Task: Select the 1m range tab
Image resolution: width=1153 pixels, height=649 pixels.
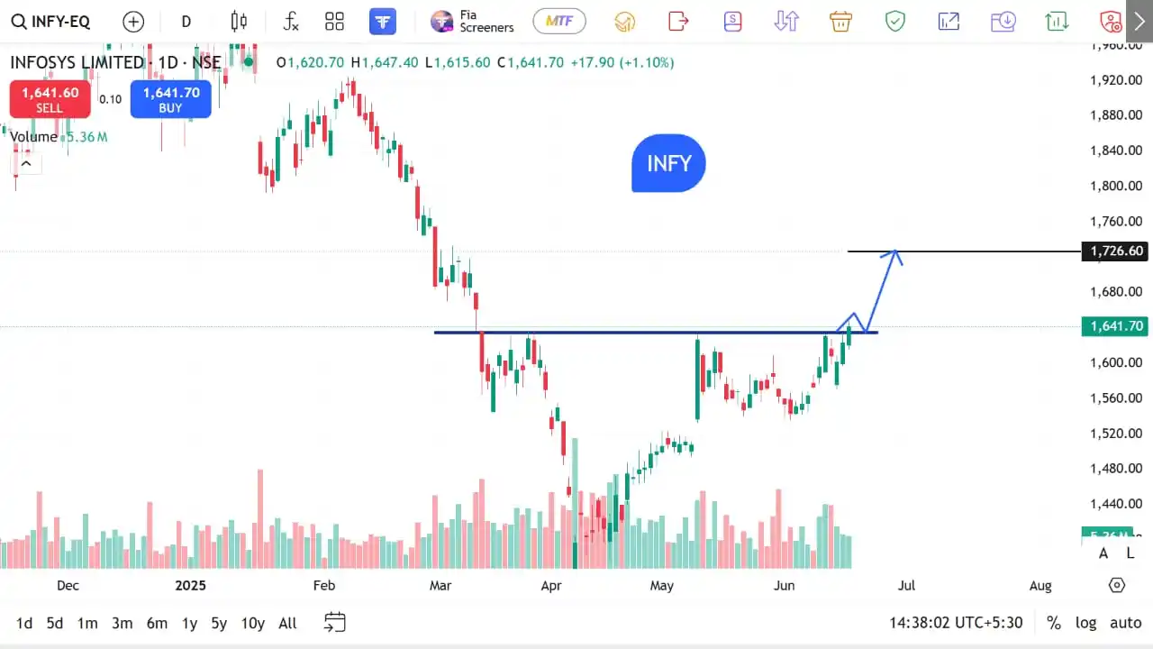Action: [87, 623]
